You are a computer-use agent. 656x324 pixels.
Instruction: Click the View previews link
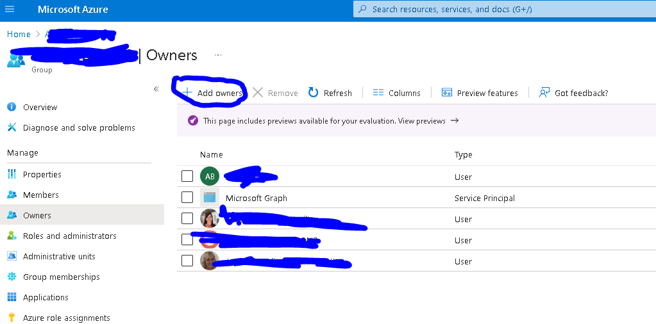[422, 120]
